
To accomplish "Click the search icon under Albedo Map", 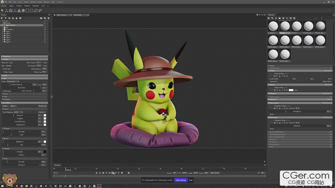I will point(277,90).
